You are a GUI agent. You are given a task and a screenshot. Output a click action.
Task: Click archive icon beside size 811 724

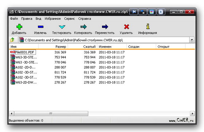[x=13, y=72]
